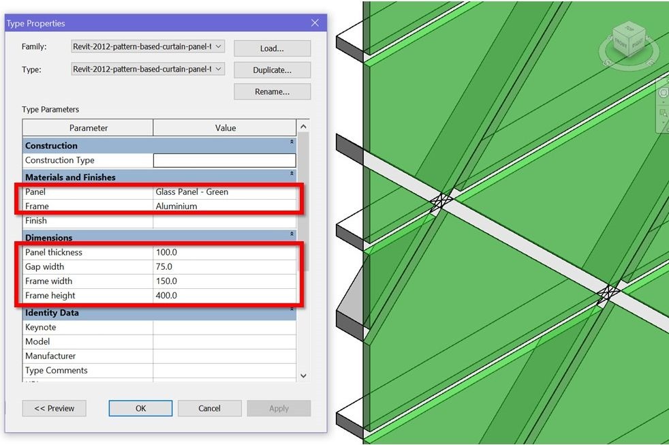Collapse the Construction parameter group
This screenshot has width=669, height=445.
pyautogui.click(x=292, y=142)
